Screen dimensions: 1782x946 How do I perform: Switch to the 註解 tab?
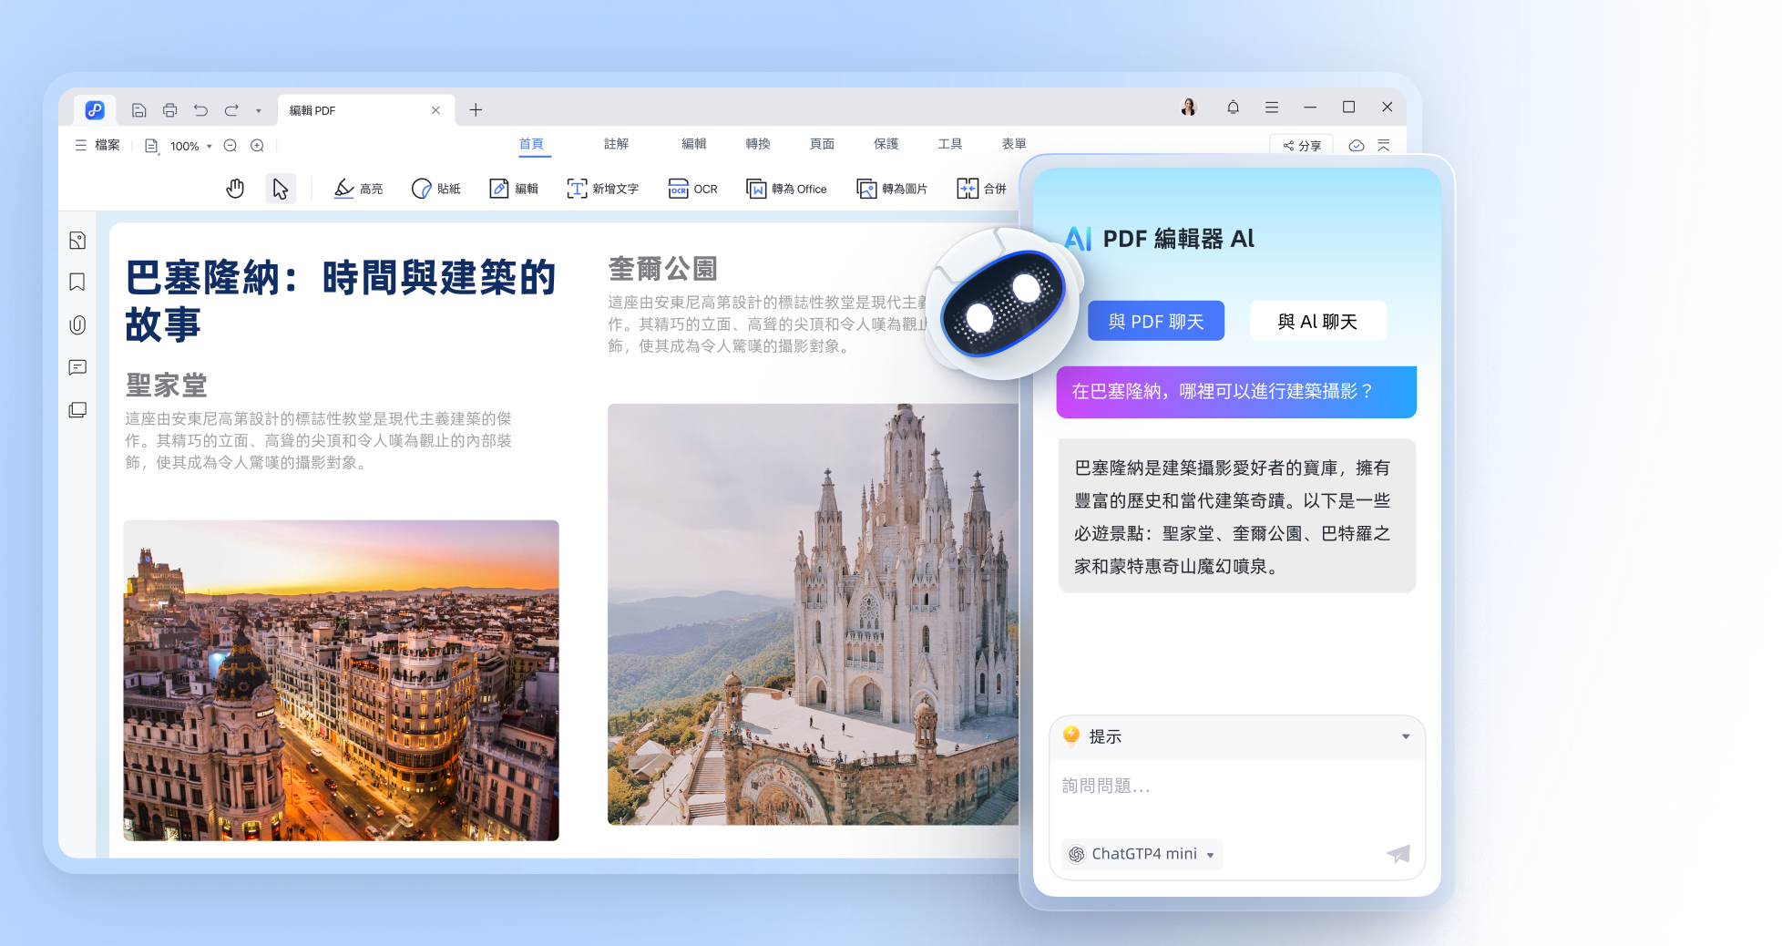pos(617,144)
